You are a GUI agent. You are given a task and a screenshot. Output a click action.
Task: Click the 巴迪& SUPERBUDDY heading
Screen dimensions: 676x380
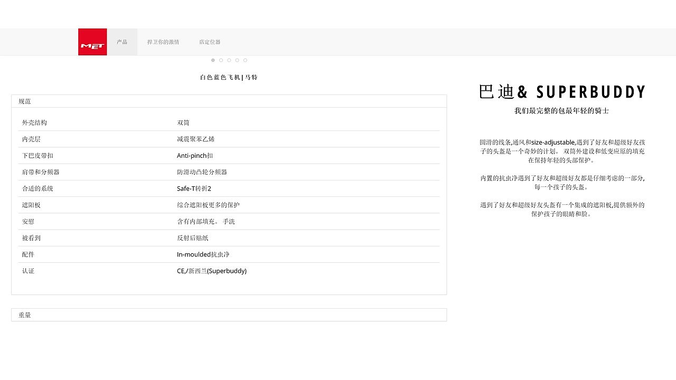click(x=562, y=92)
